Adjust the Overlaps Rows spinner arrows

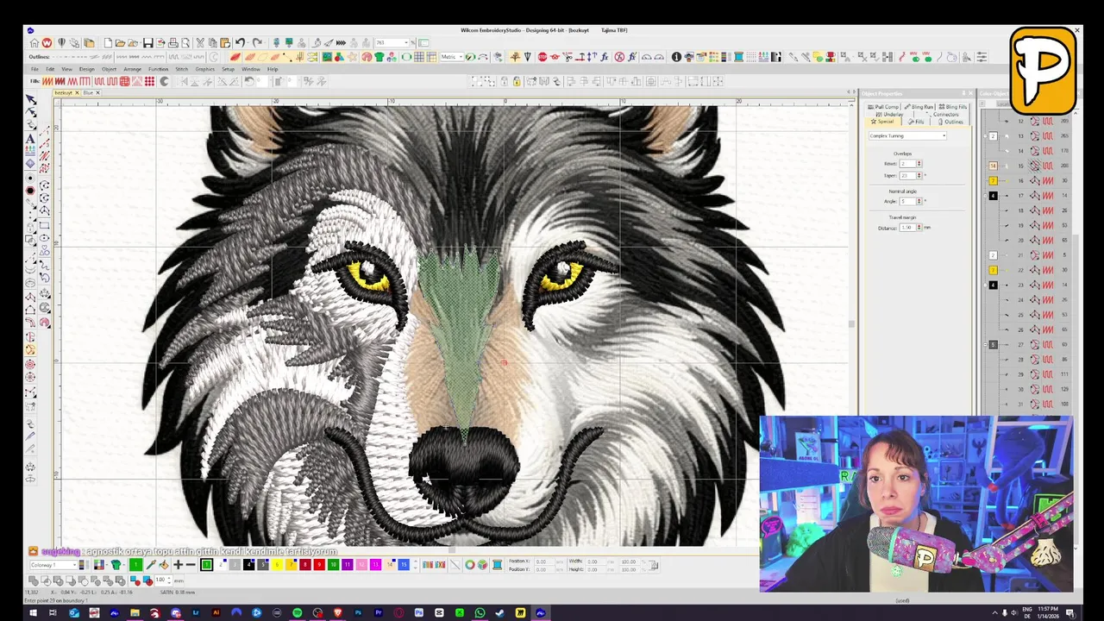(x=919, y=164)
